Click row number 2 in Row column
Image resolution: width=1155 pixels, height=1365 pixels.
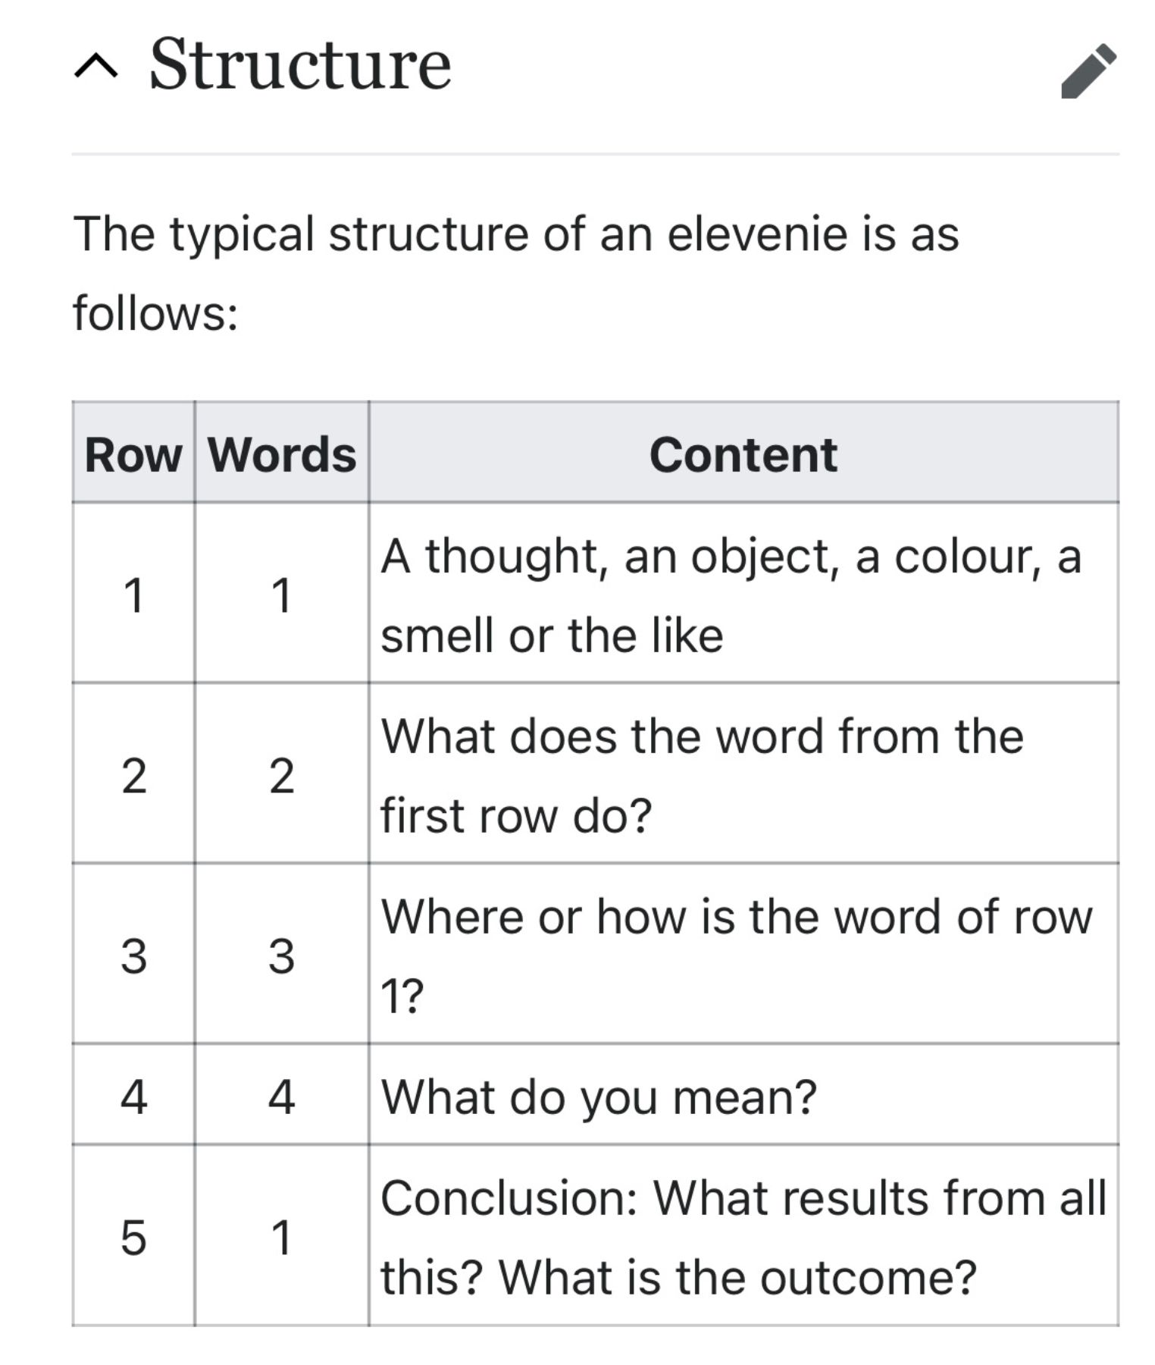(x=133, y=775)
